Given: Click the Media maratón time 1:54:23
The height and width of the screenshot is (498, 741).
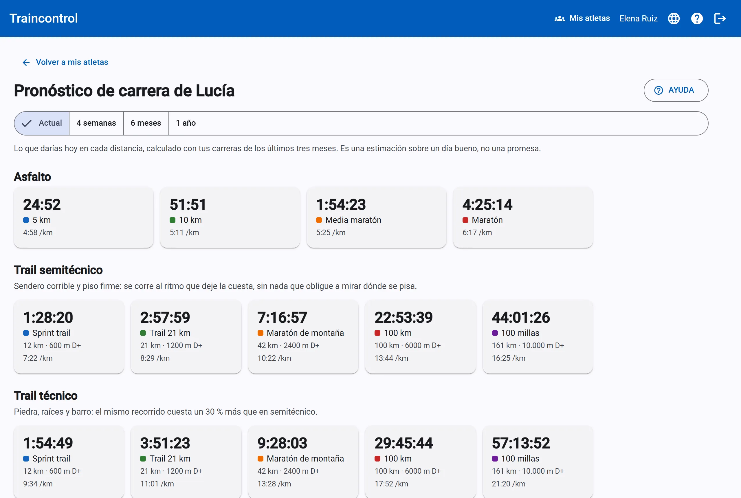Looking at the screenshot, I should (x=341, y=204).
